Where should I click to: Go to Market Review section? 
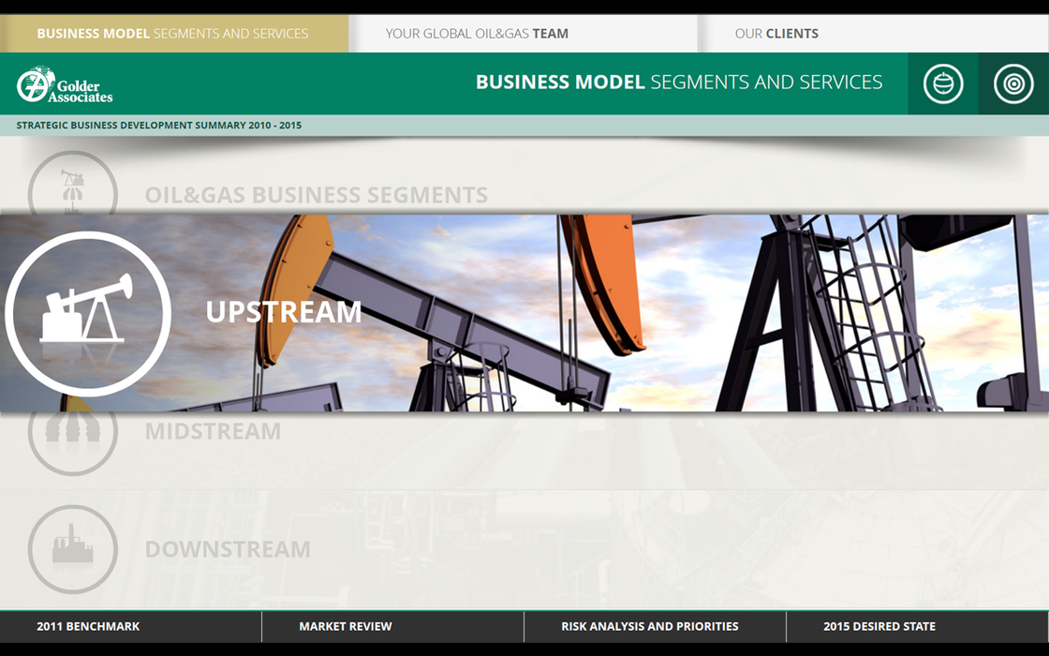coord(346,626)
